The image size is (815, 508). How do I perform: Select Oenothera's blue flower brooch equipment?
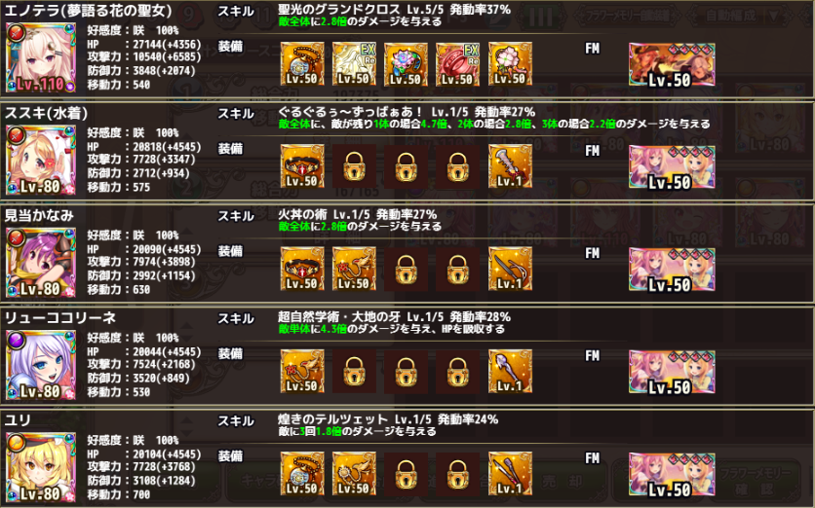pos(406,64)
